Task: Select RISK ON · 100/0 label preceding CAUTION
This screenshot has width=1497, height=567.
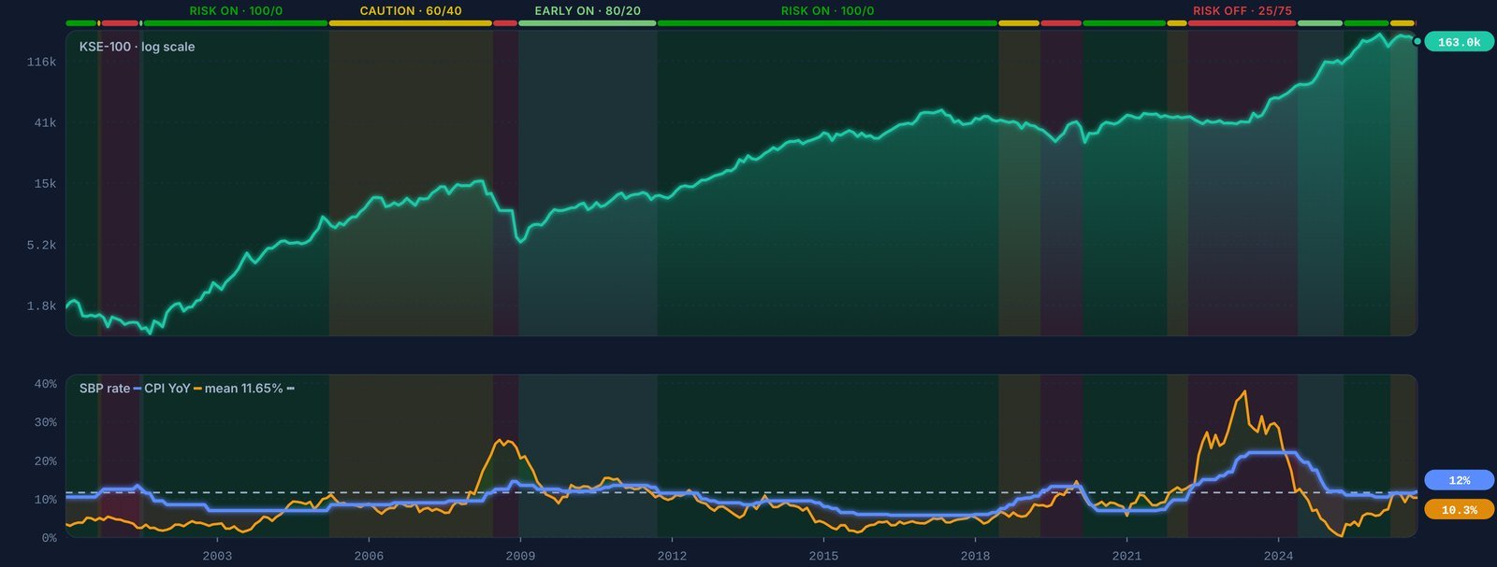Action: 236,11
